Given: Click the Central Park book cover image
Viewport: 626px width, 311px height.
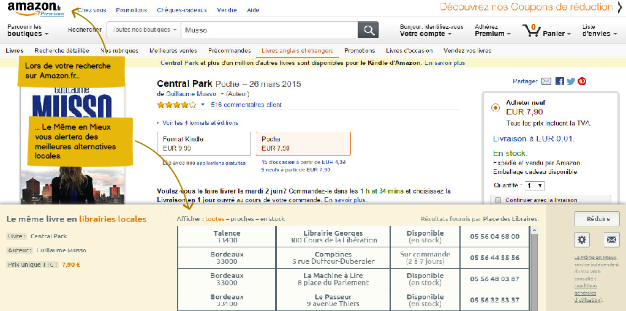Looking at the screenshot, I should click(72, 144).
